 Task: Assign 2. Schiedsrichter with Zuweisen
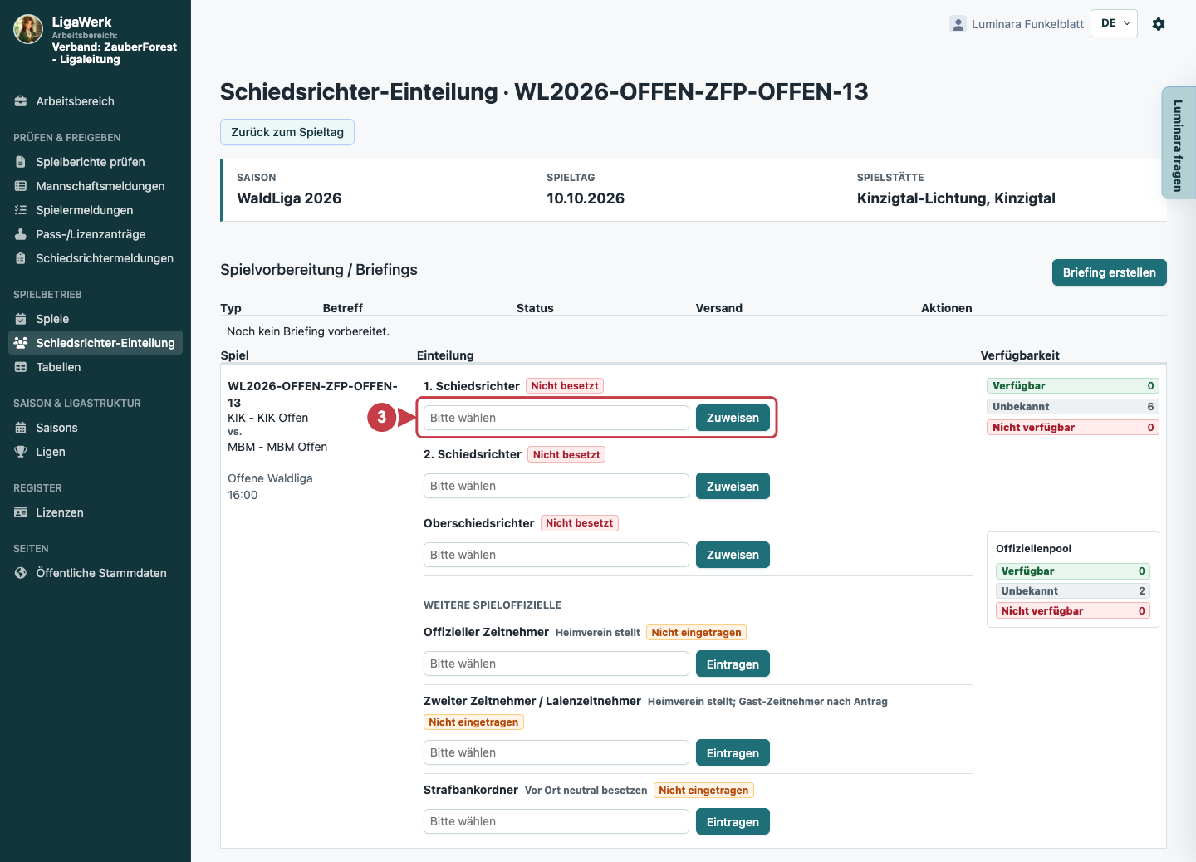[x=733, y=487]
